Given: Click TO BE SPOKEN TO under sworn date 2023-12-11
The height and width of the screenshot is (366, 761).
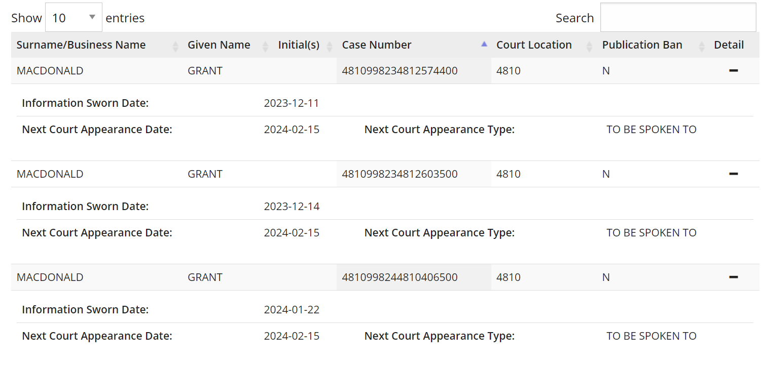Looking at the screenshot, I should [651, 130].
